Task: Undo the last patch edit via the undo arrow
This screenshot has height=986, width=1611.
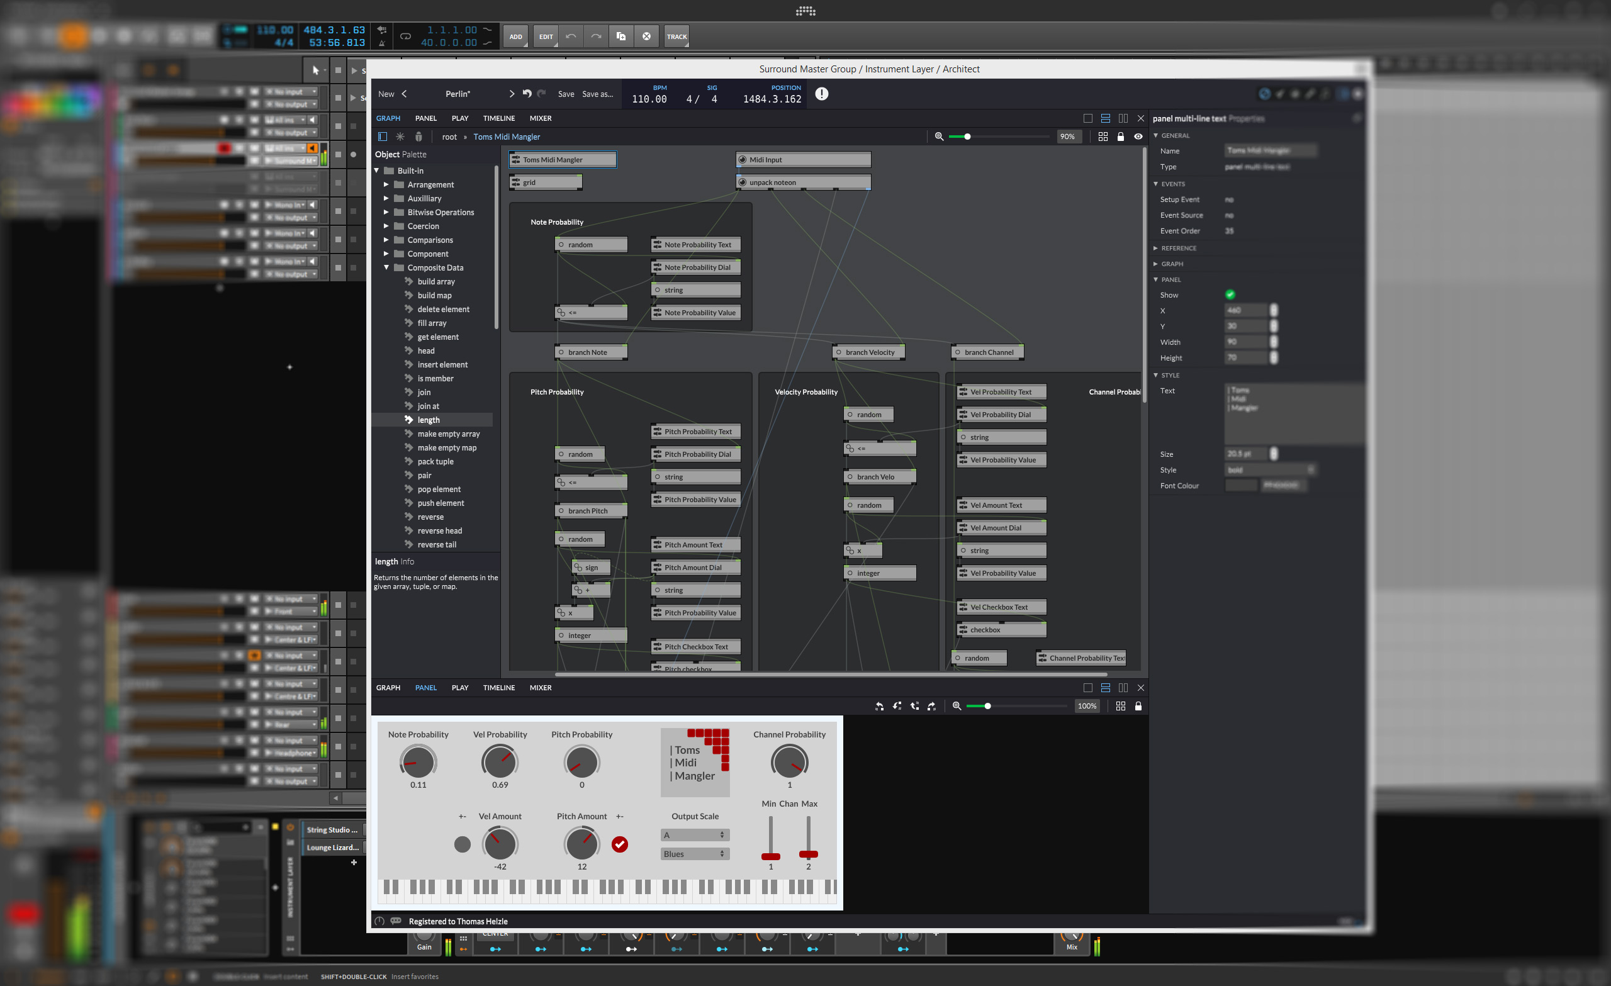Action: point(527,94)
